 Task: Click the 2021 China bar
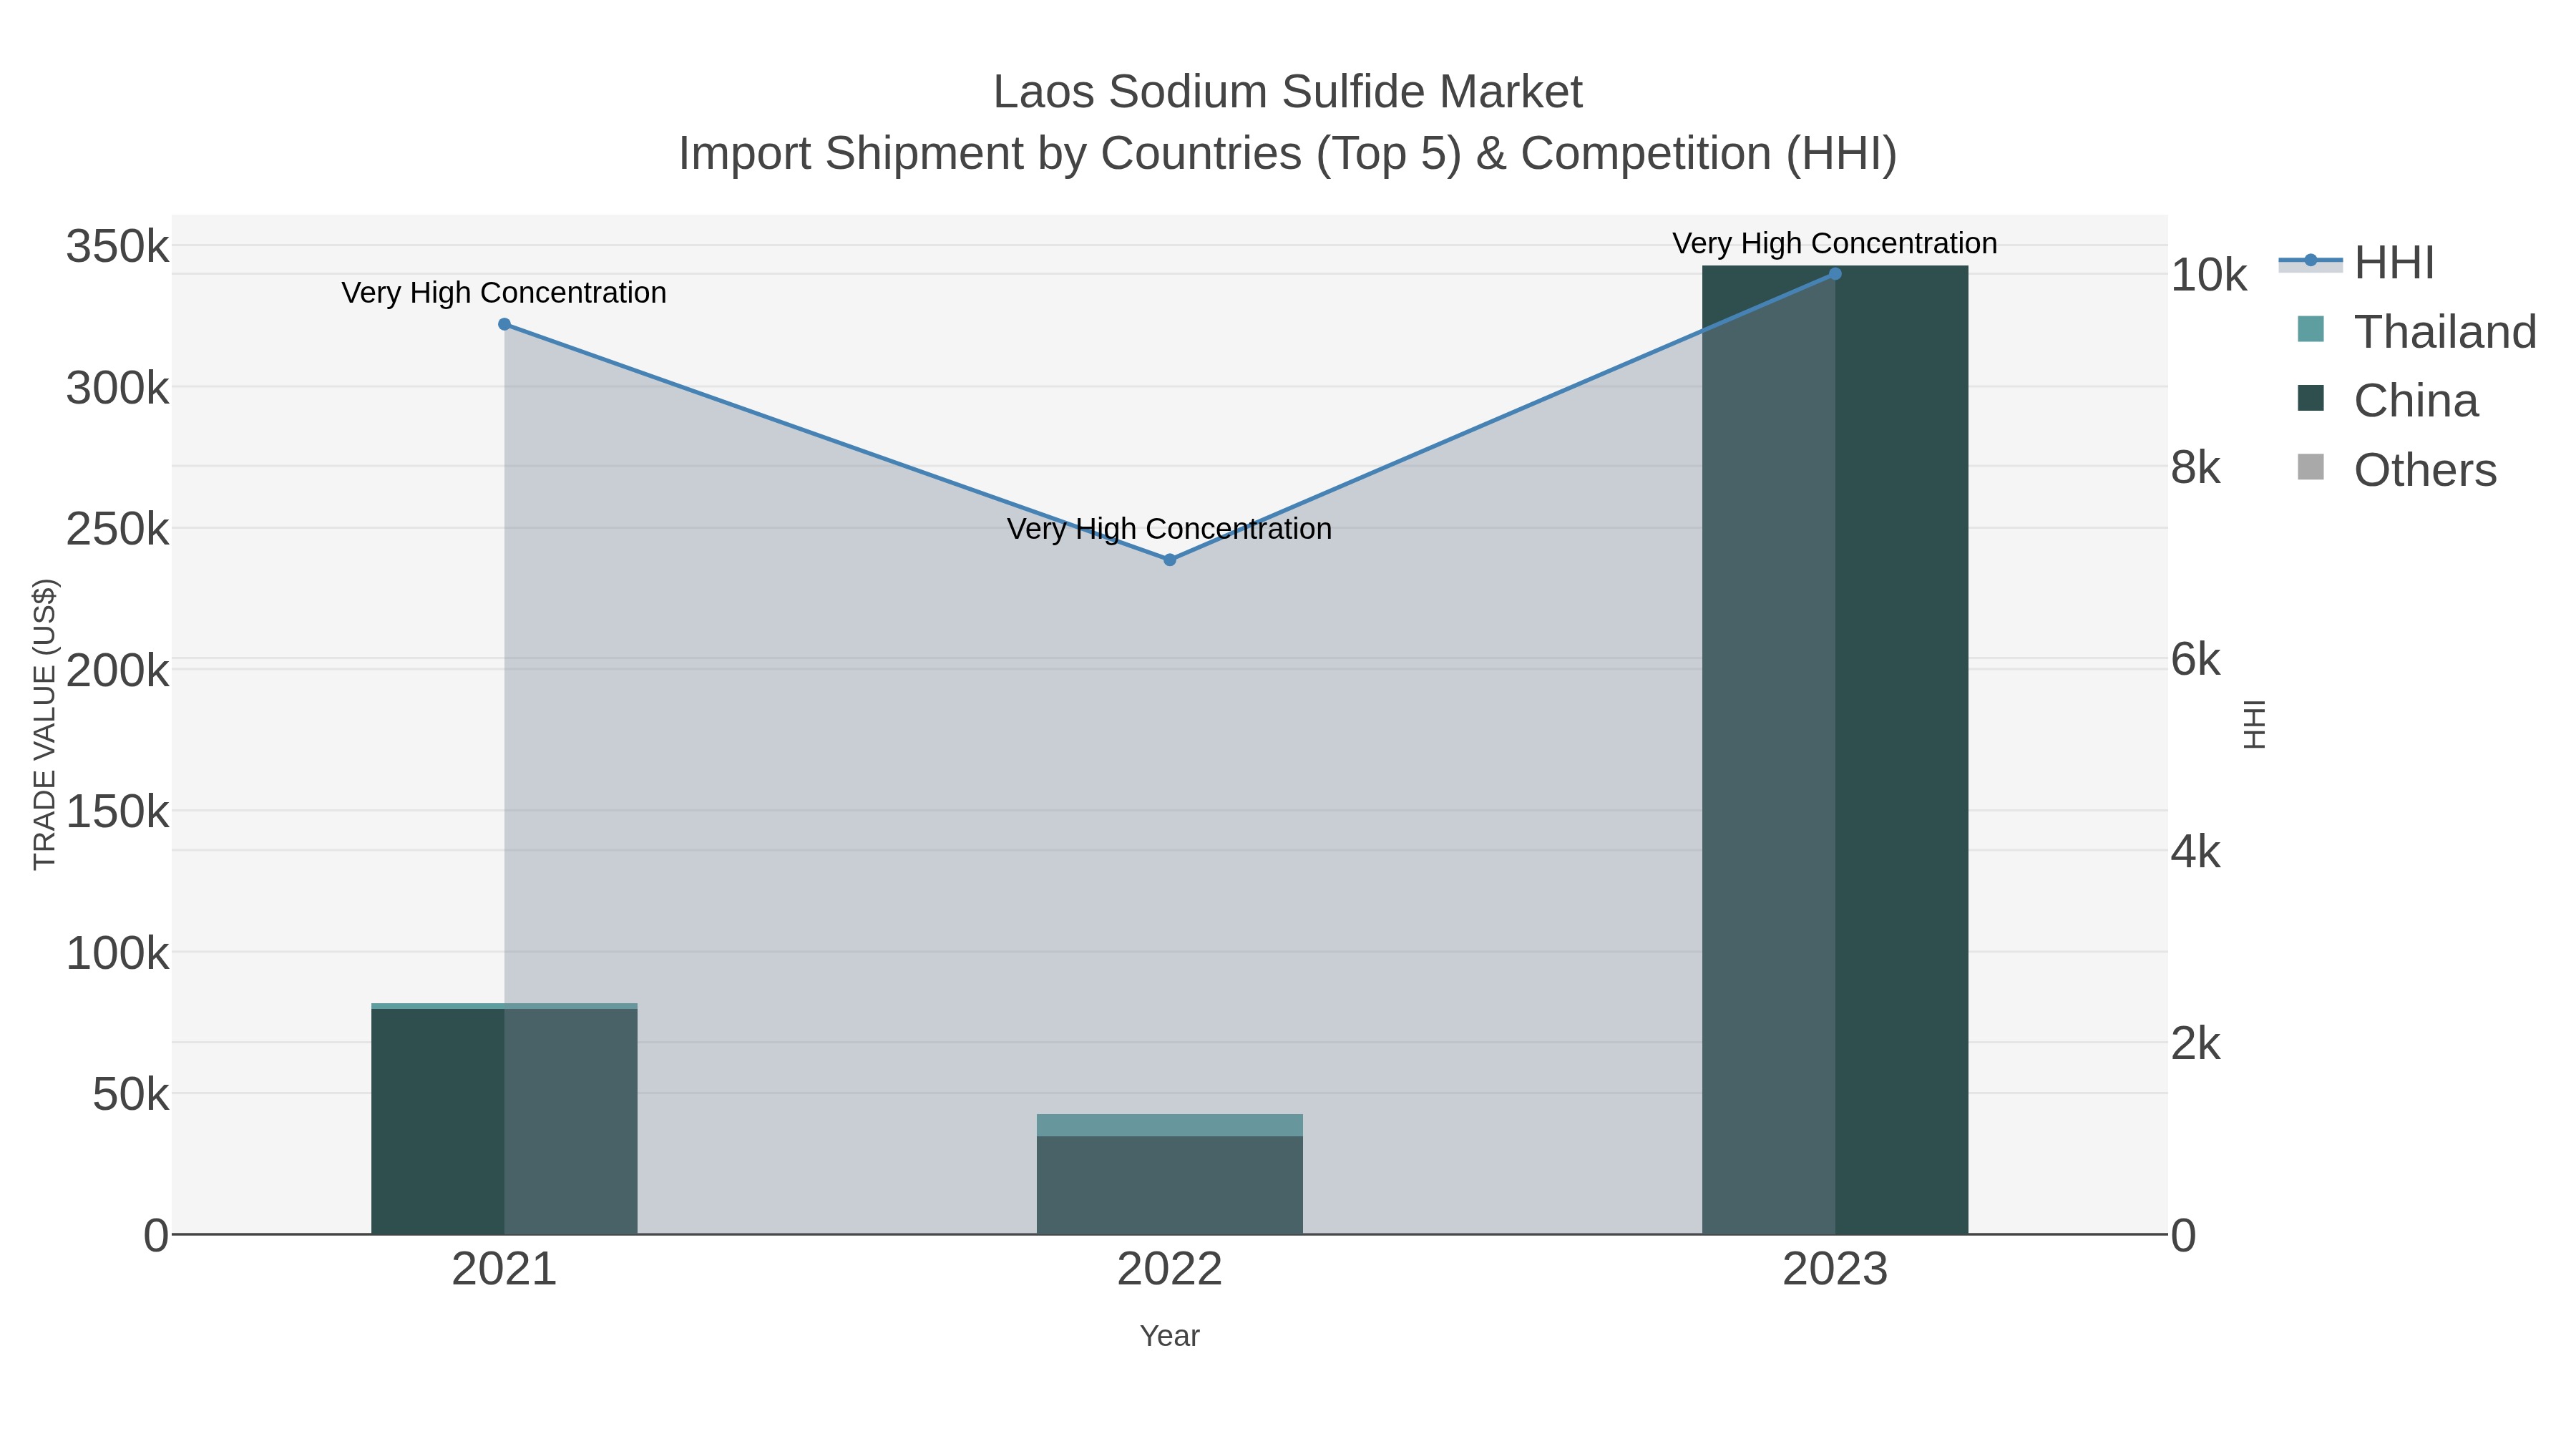coord(504,1121)
